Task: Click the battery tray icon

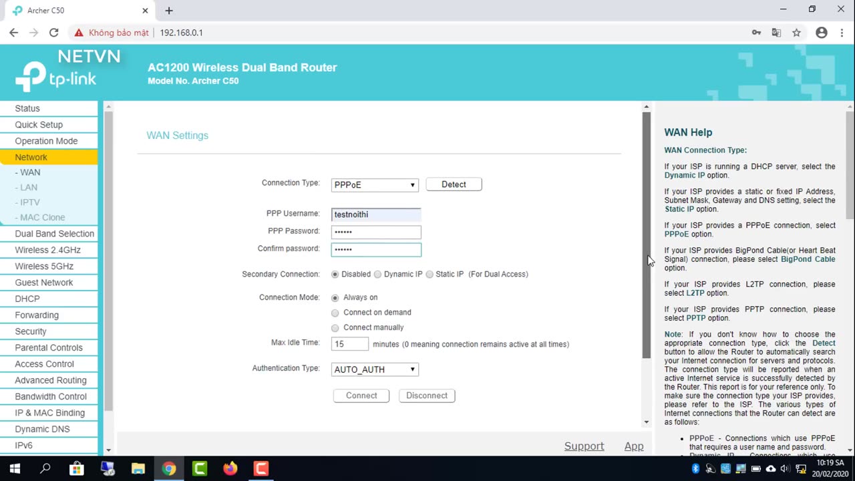Action: pyautogui.click(x=755, y=468)
